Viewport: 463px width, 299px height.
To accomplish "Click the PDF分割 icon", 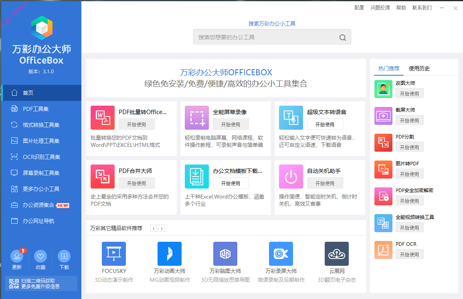I will (383, 142).
